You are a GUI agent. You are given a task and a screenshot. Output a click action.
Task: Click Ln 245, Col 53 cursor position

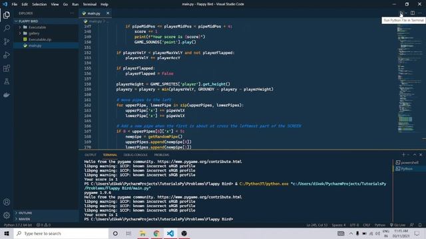317,225
